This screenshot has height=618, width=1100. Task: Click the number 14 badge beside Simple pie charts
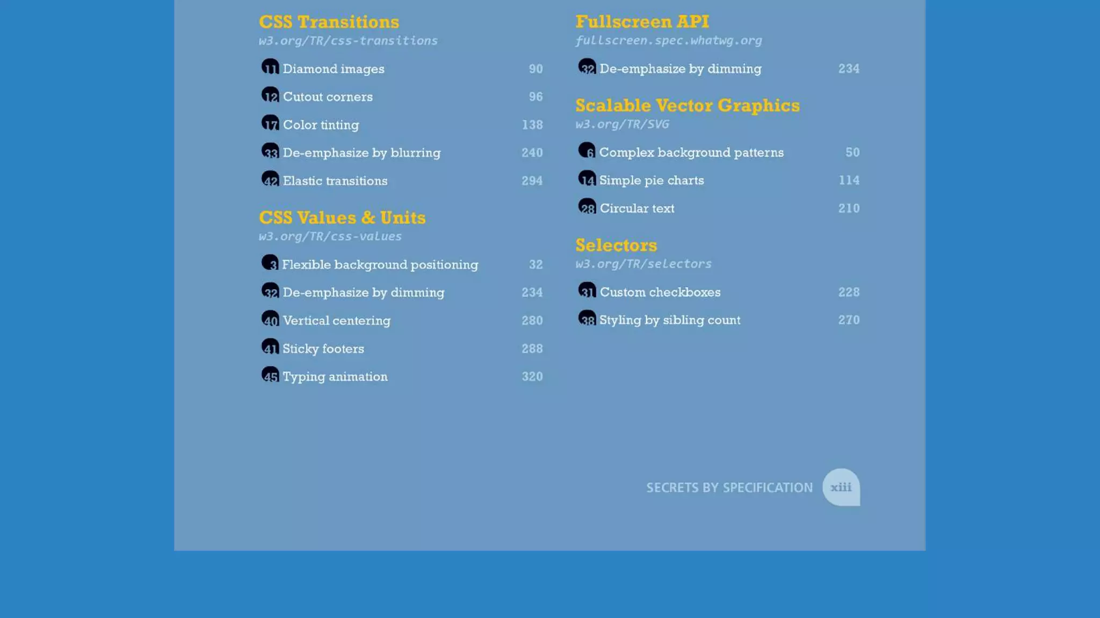click(587, 179)
